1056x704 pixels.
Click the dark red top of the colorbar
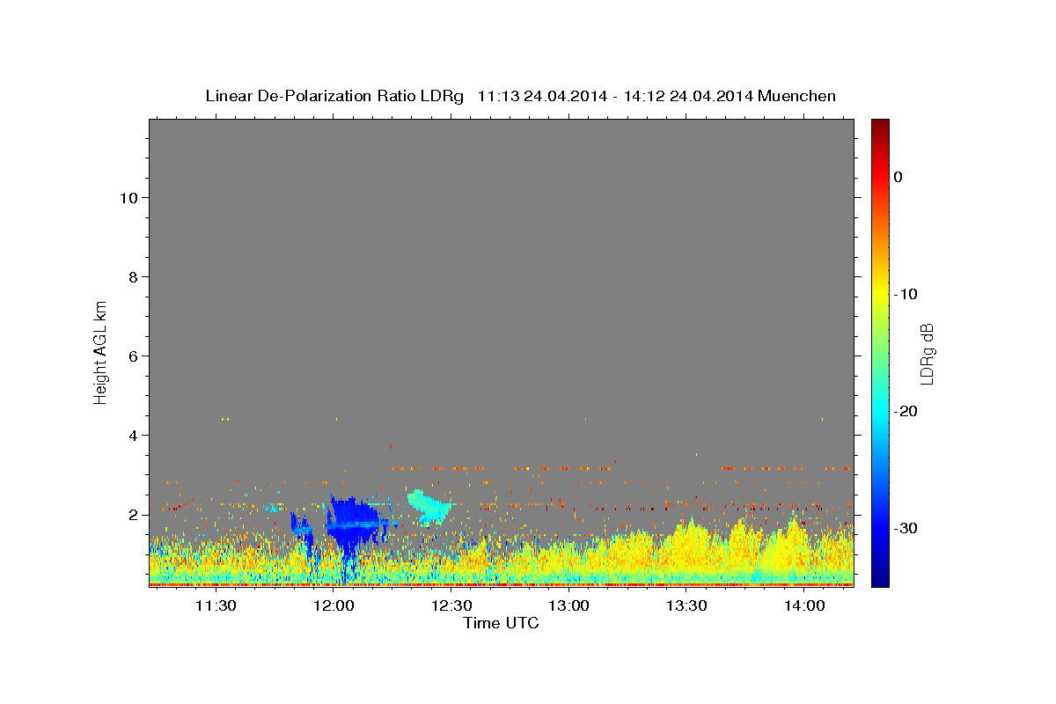(x=879, y=126)
